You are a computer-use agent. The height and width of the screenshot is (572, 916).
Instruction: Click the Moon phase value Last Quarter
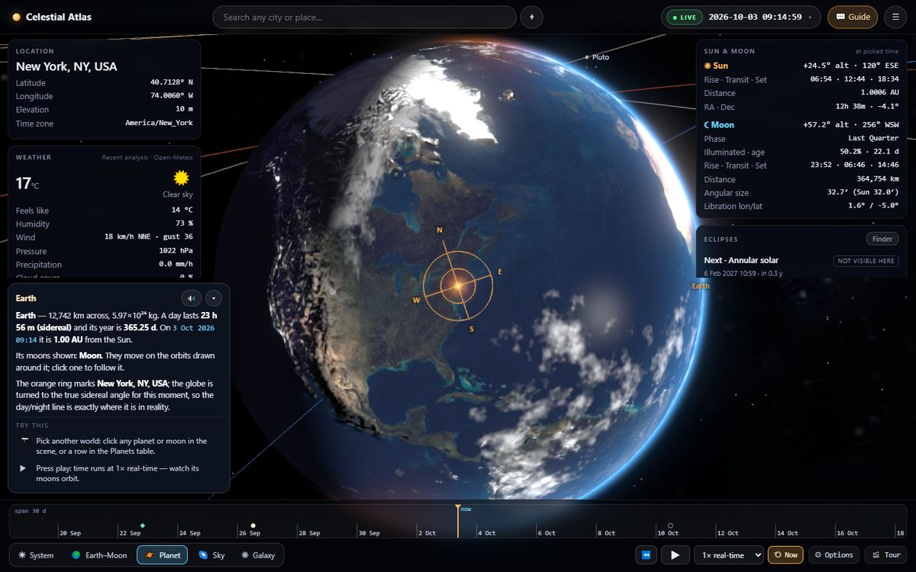click(x=873, y=138)
